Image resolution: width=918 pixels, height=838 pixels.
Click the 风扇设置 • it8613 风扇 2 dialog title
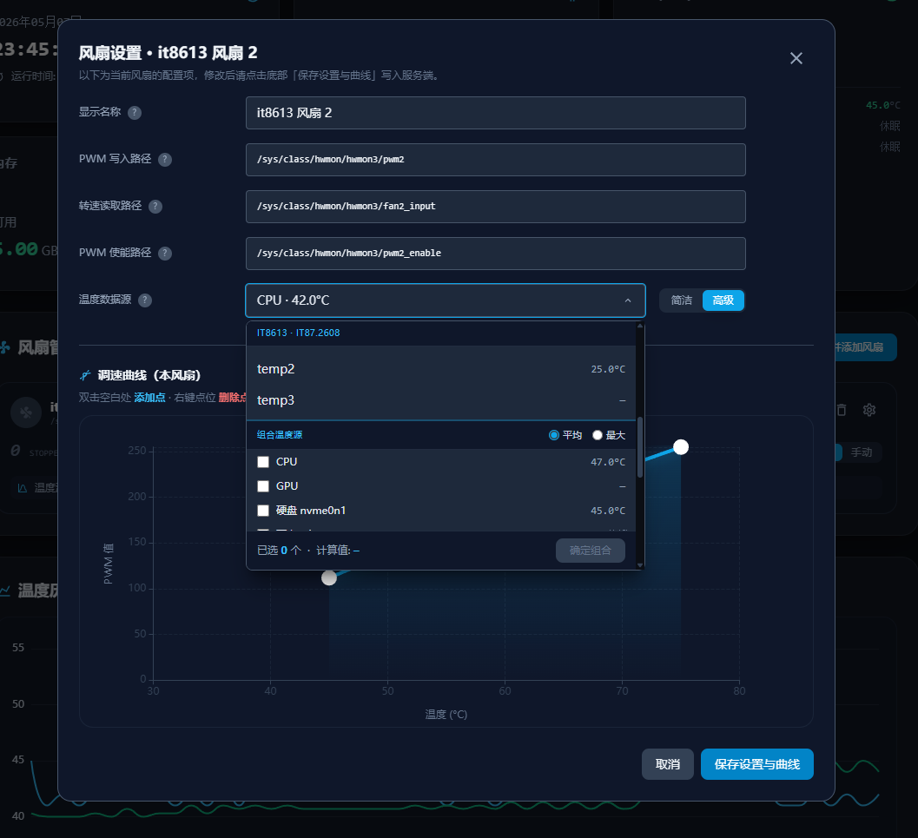coord(168,53)
